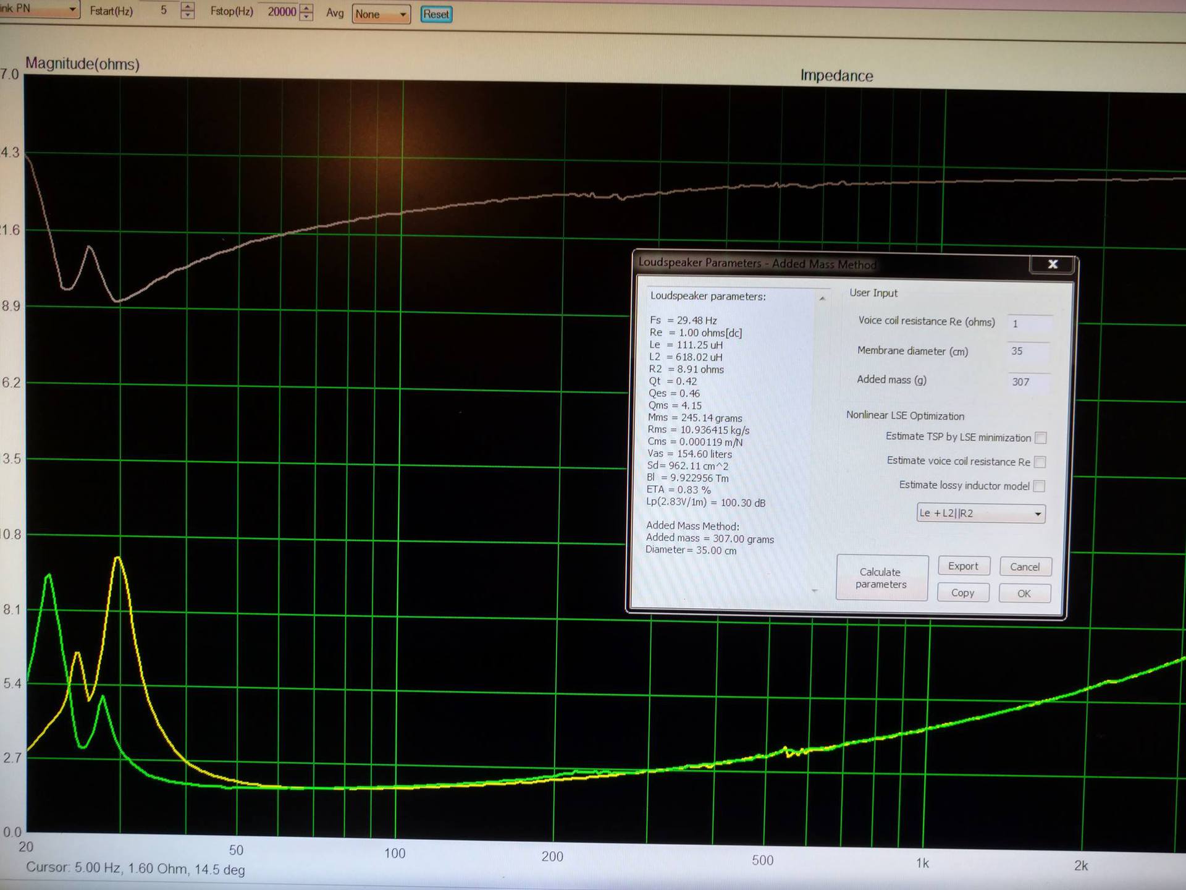Decrease Fstart value with down arrow
Viewport: 1186px width, 890px height.
pos(188,15)
